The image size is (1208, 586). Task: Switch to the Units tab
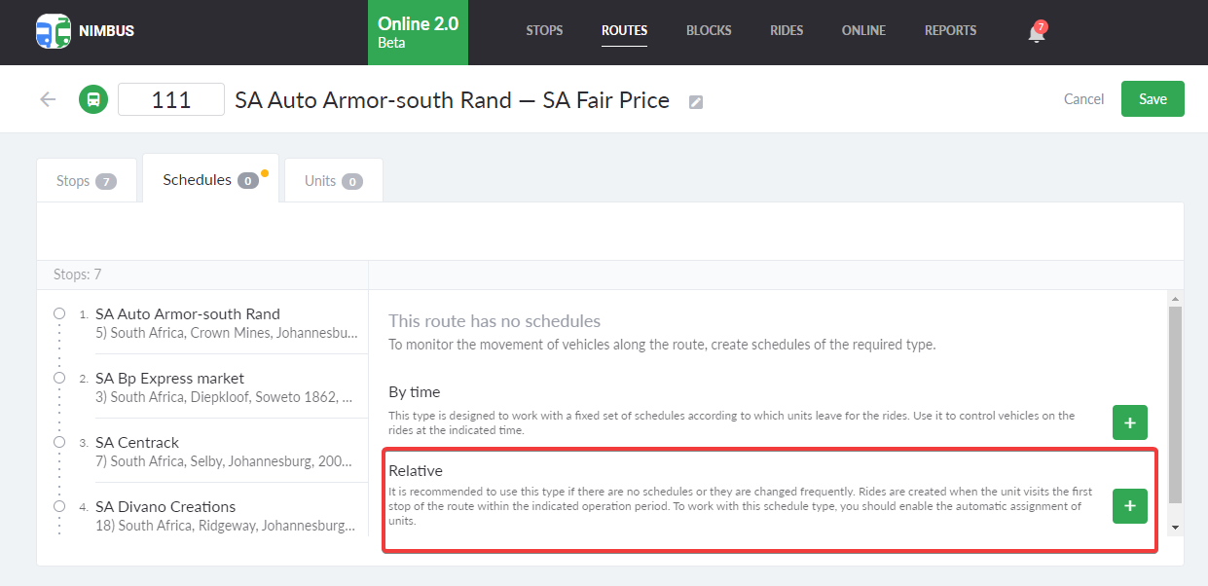[x=333, y=181]
